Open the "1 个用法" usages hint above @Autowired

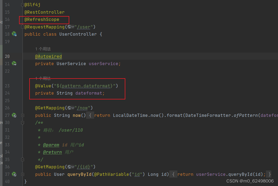tap(43, 49)
